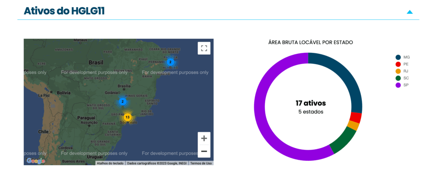
Task: Select the red PE donut segment
Action: point(356,118)
